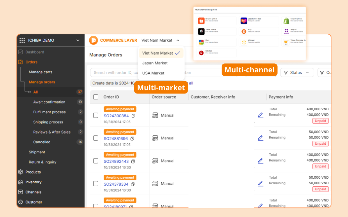Expand the ICHIBA DEMO workspace dropdown

78,40
